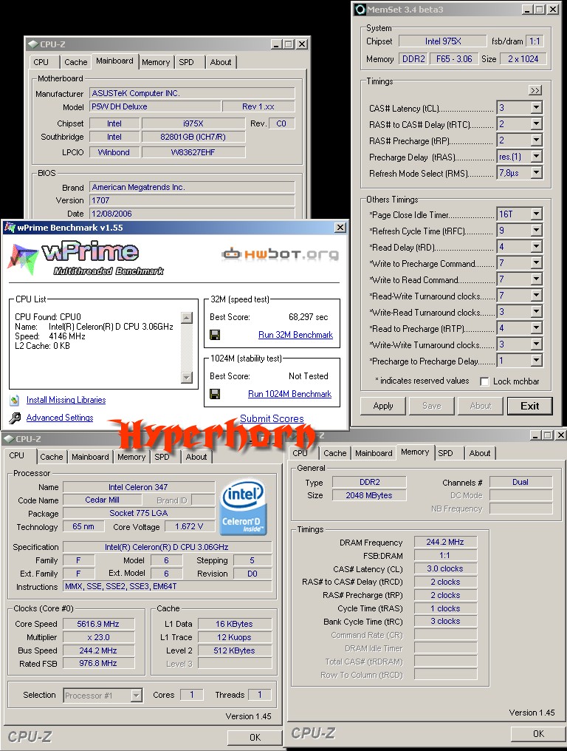Screen dimensions: 567x751
Task: Open the Write to Read Command dropdown
Action: pyautogui.click(x=537, y=279)
